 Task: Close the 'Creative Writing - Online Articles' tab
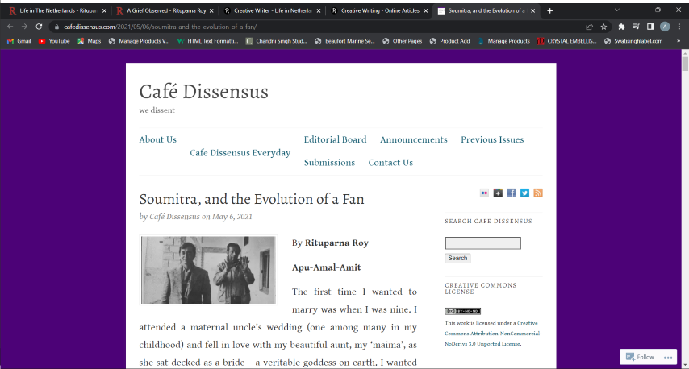pos(426,11)
